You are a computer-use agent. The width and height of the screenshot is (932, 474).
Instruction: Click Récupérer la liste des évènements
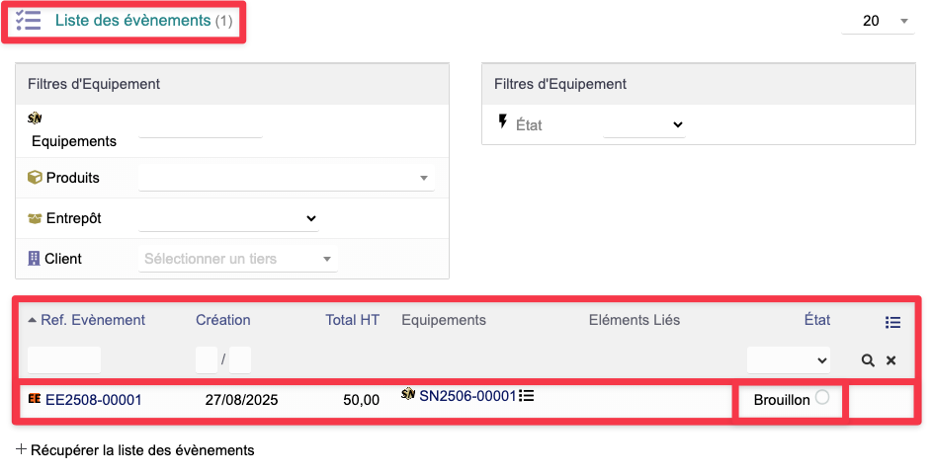[142, 450]
